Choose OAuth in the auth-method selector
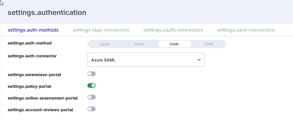This screenshot has height=120, width=293. coord(139,44)
